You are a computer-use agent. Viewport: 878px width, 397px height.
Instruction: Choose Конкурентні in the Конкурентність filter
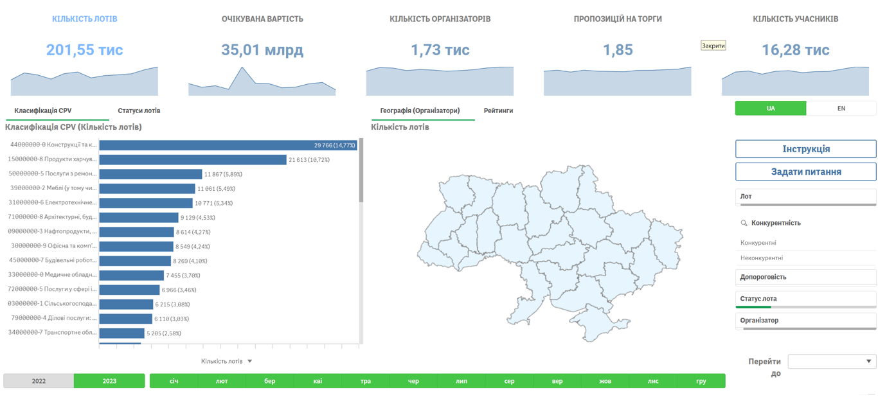(x=758, y=243)
